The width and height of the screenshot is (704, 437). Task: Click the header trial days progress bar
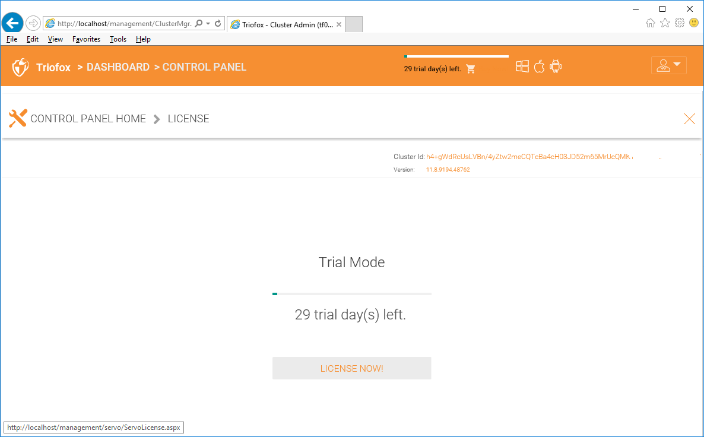click(456, 56)
